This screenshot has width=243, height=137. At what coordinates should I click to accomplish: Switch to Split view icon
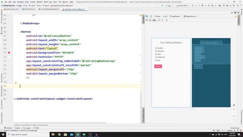pos(235,13)
